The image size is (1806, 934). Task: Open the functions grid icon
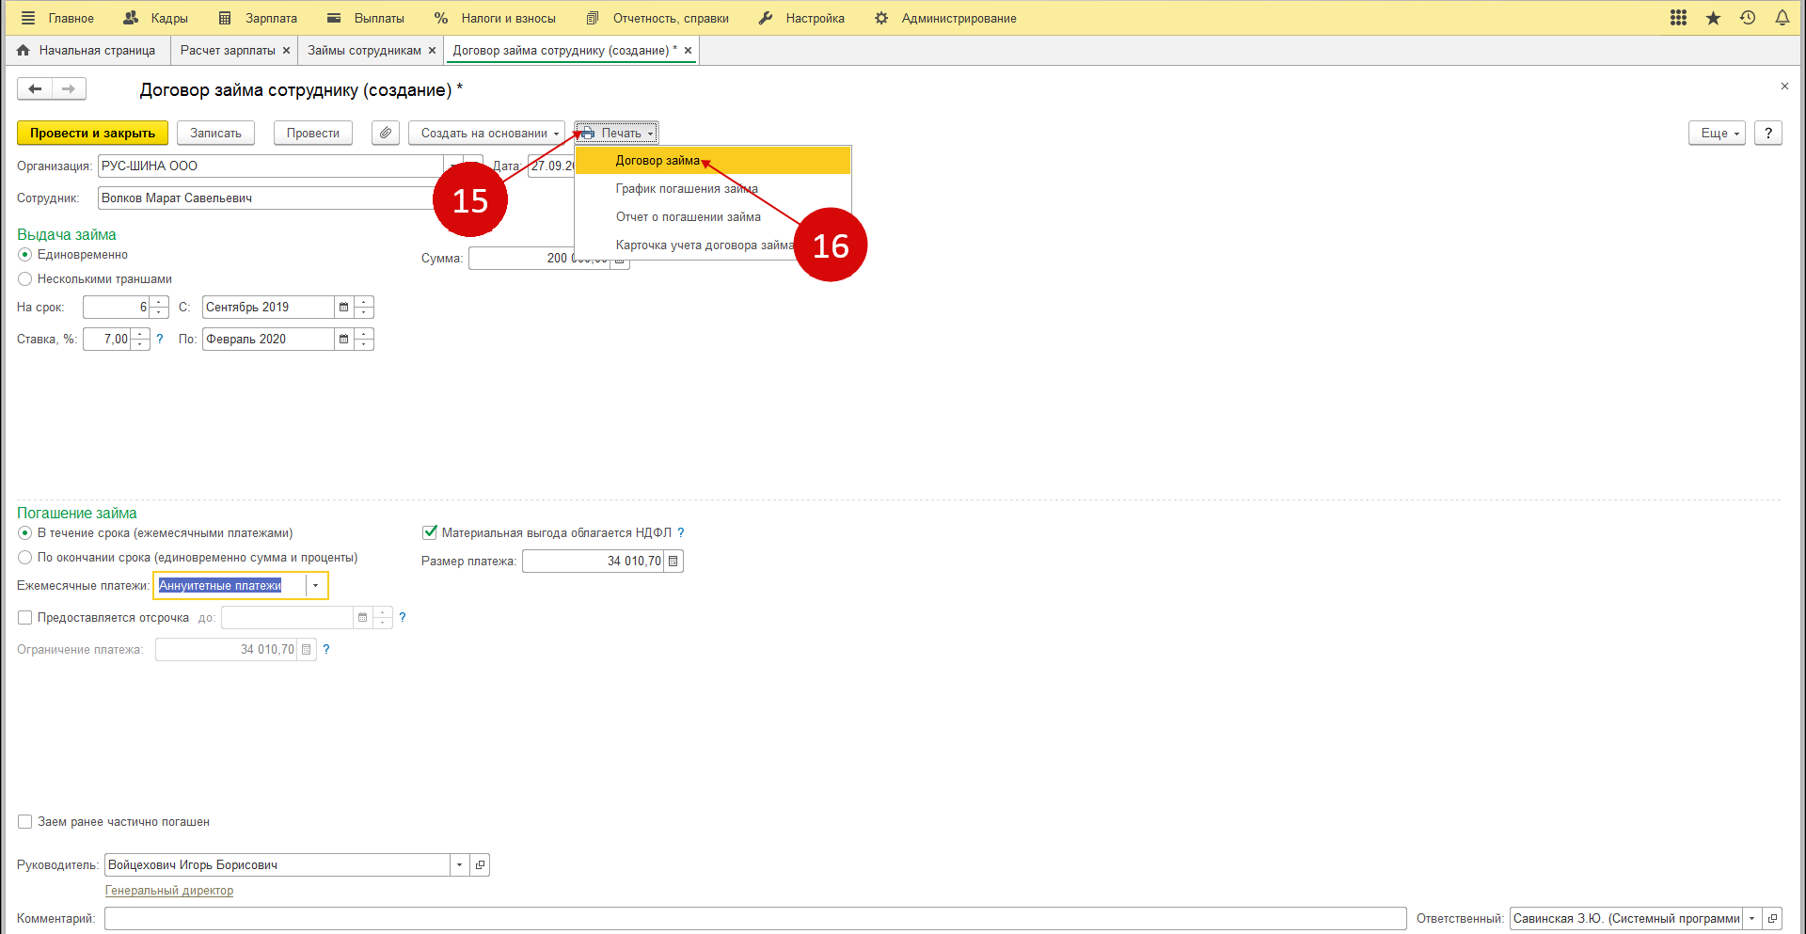click(1679, 18)
